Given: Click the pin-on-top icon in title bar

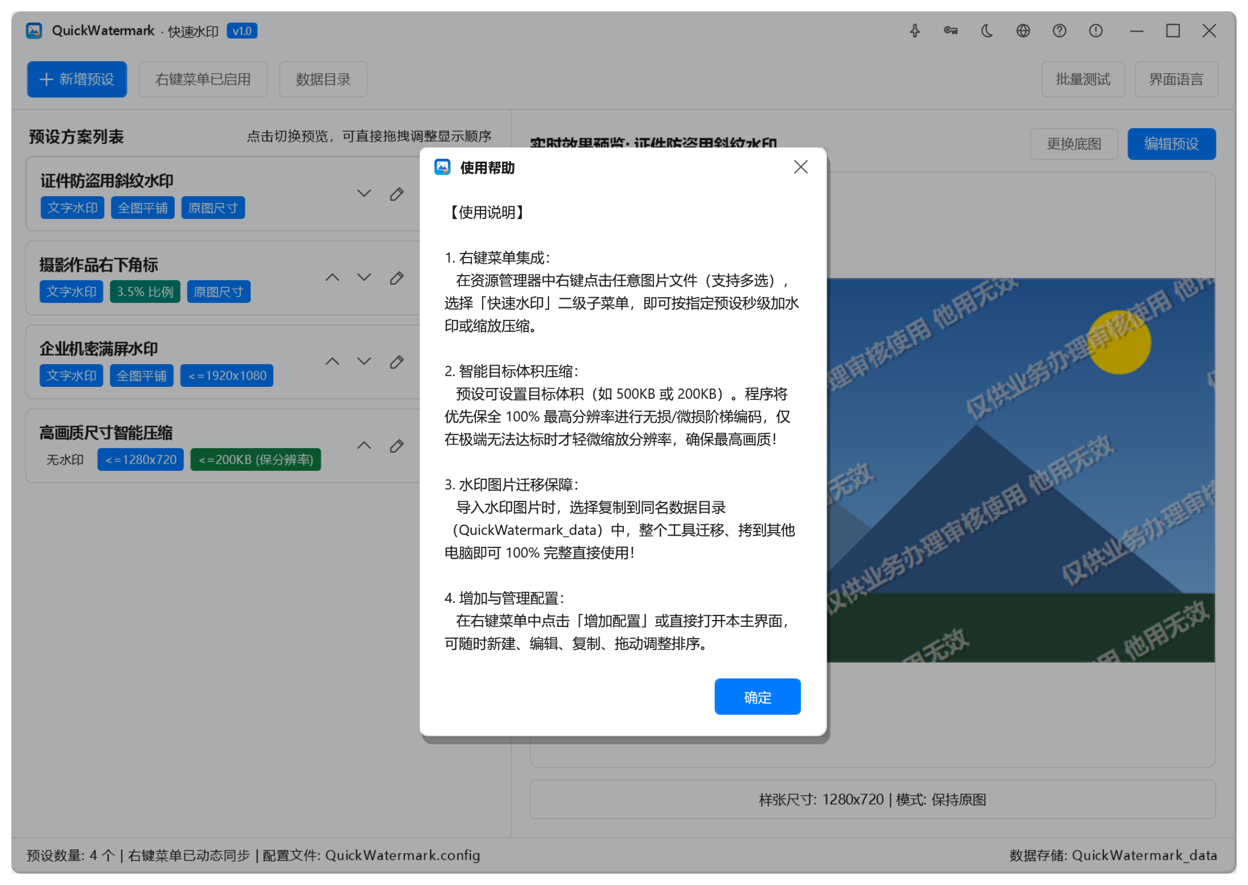Looking at the screenshot, I should pos(914,31).
